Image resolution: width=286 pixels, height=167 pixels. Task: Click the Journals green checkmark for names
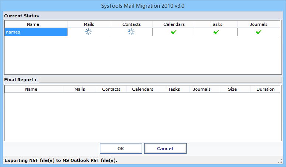pos(259,32)
